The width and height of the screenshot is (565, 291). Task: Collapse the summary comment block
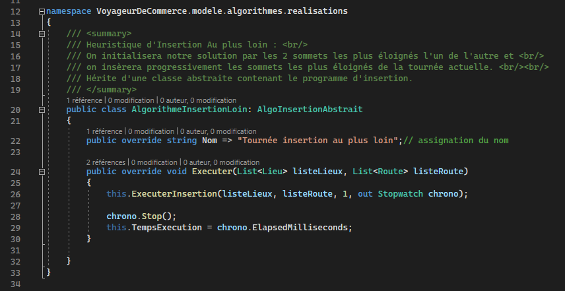[x=42, y=33]
